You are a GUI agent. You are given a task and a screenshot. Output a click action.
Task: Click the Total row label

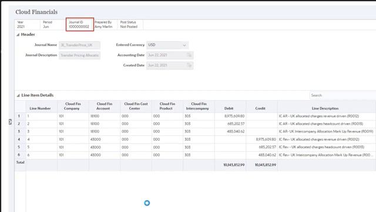point(20,163)
